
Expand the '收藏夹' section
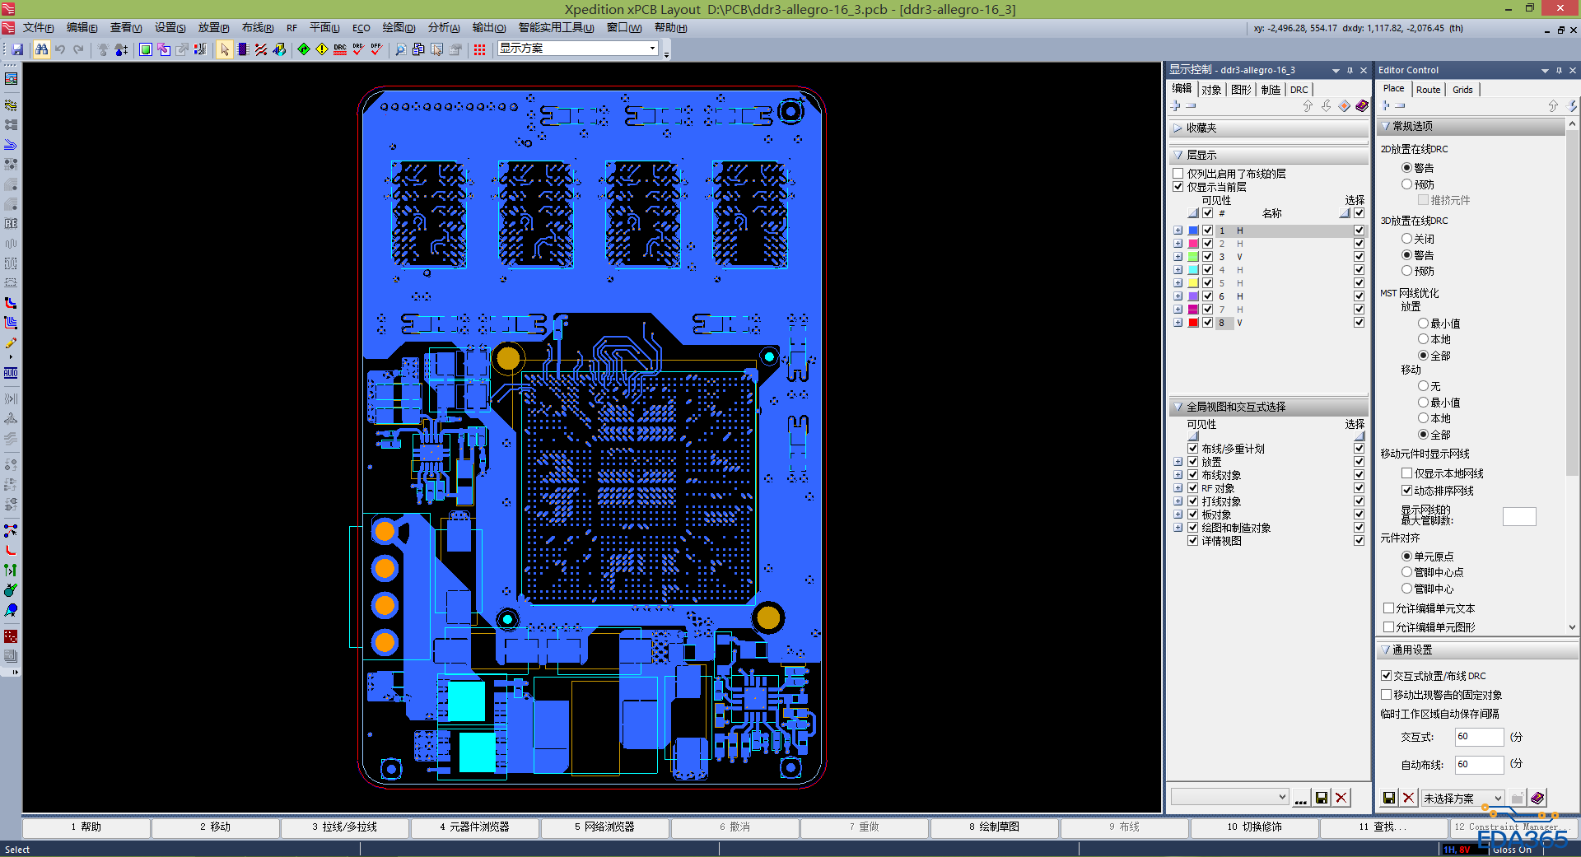click(x=1178, y=128)
